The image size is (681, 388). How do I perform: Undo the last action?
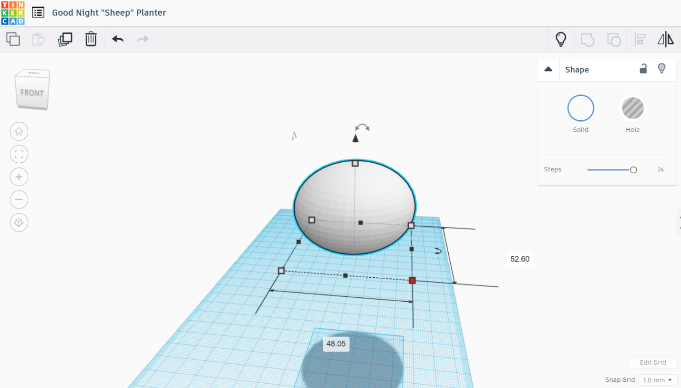pos(118,39)
